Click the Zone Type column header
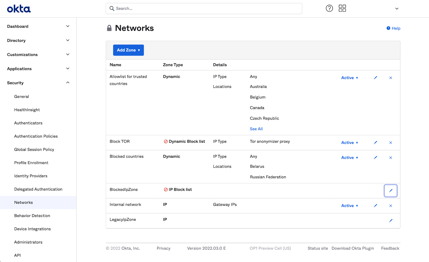 click(173, 65)
